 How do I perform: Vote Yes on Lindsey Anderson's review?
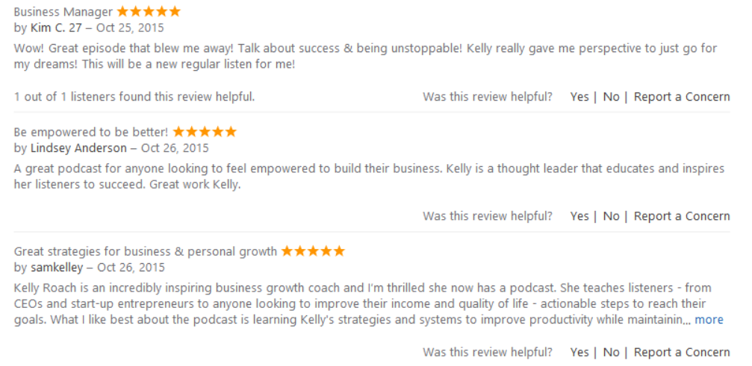pos(579,216)
